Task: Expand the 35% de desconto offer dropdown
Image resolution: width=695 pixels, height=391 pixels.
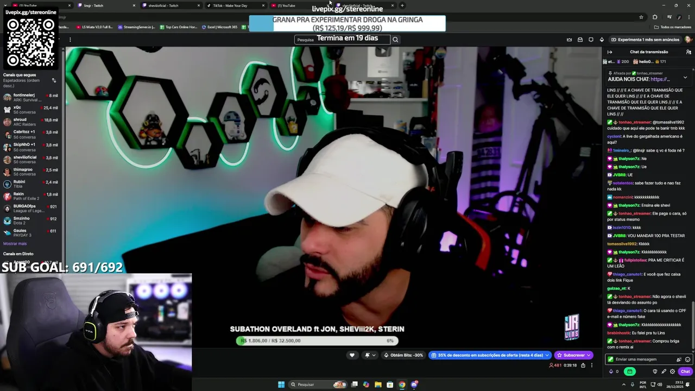Action: [547, 355]
